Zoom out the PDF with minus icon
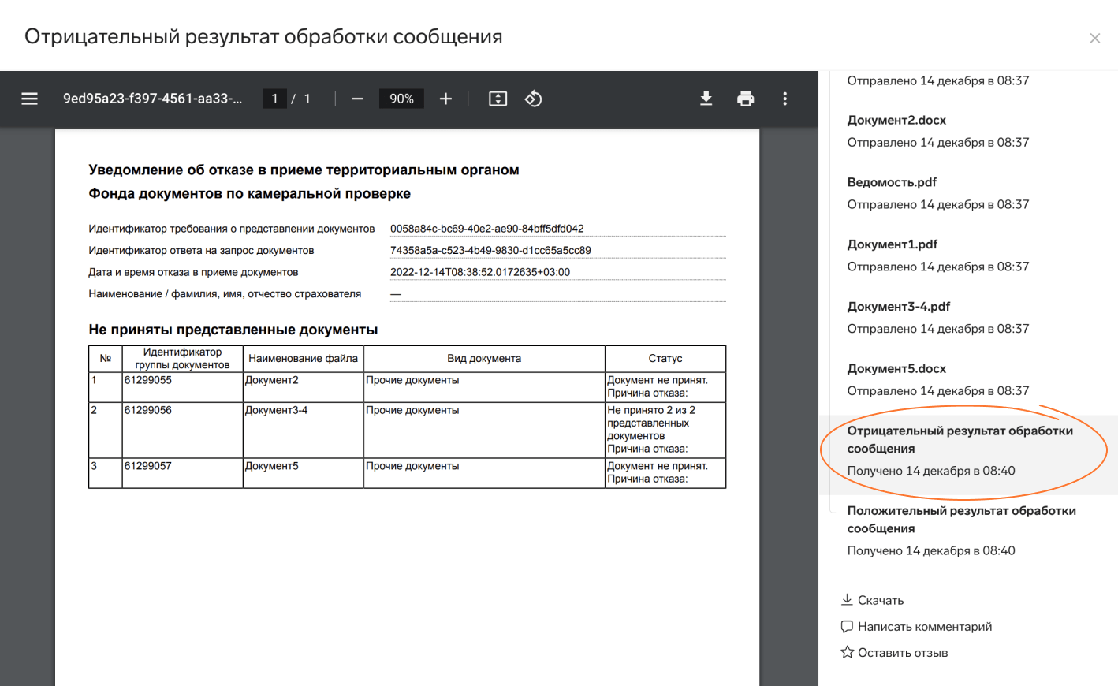The height and width of the screenshot is (686, 1118). tap(357, 99)
